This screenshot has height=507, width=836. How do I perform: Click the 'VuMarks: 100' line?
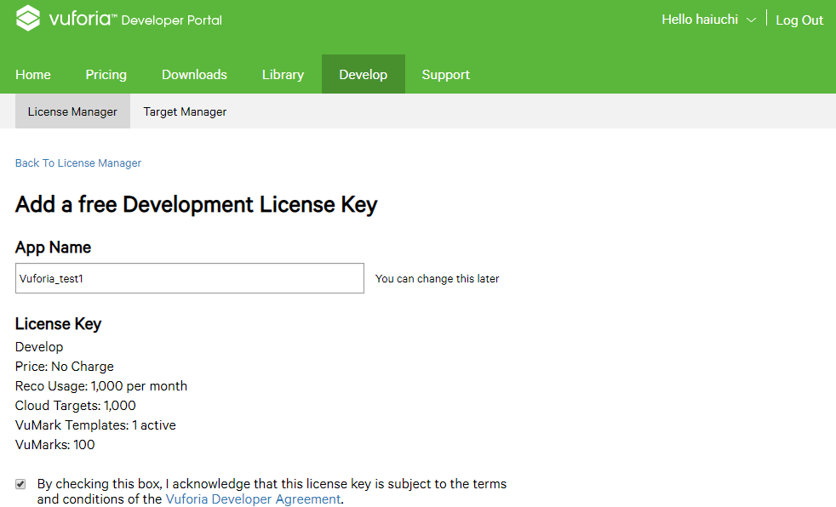pyautogui.click(x=55, y=445)
